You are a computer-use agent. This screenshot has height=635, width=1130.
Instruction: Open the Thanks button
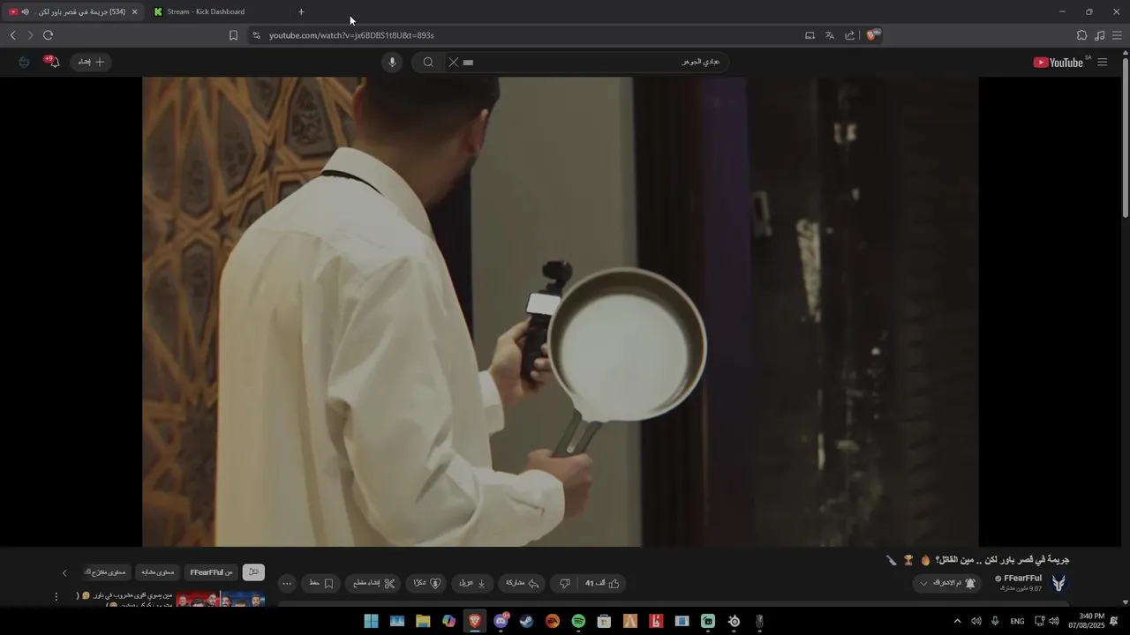click(x=427, y=583)
